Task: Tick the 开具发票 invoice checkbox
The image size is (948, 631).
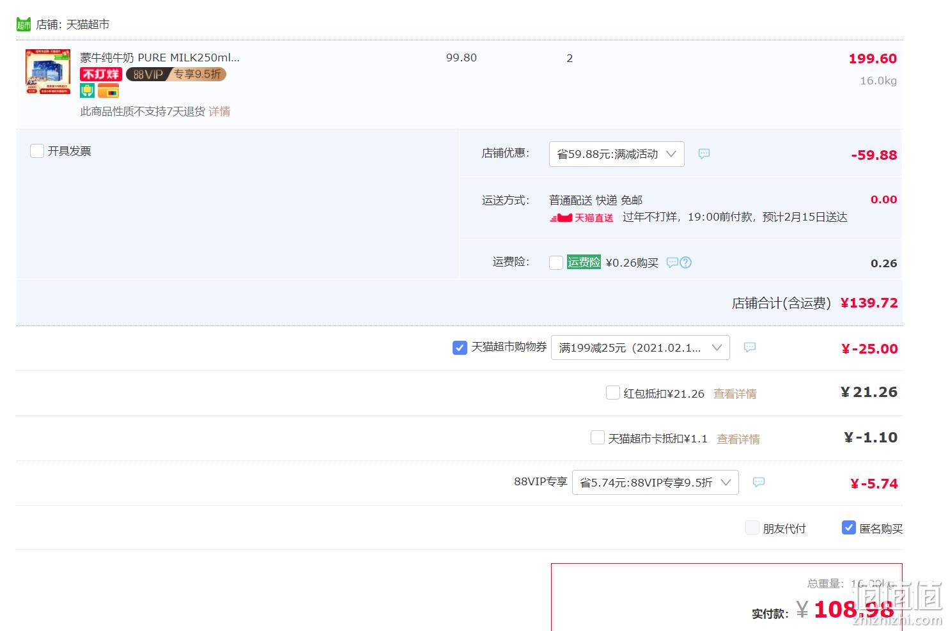Action: (37, 151)
